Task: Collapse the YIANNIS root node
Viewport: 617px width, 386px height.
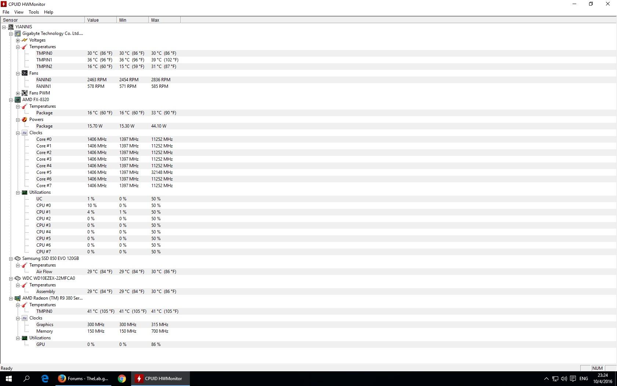Action: click(4, 27)
